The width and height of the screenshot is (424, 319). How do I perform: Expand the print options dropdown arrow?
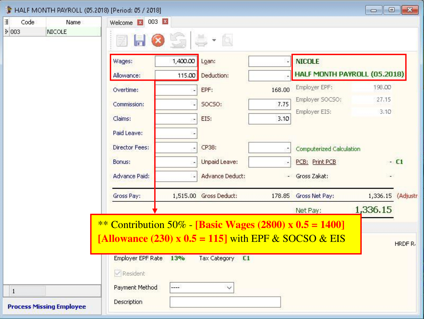point(214,40)
